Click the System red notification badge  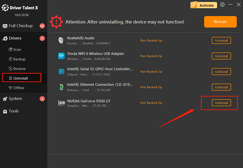[x=42, y=99]
